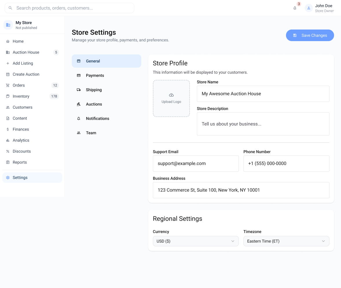Click the Add Listing plus icon
The width and height of the screenshot is (341, 288).
[8, 63]
